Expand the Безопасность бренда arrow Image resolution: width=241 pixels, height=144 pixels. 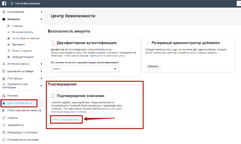pos(41,71)
